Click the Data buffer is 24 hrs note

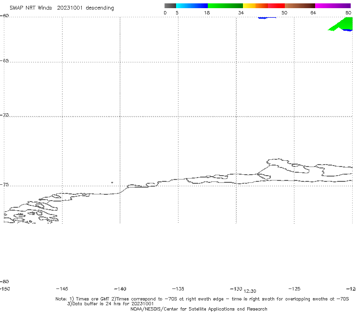click(111, 304)
